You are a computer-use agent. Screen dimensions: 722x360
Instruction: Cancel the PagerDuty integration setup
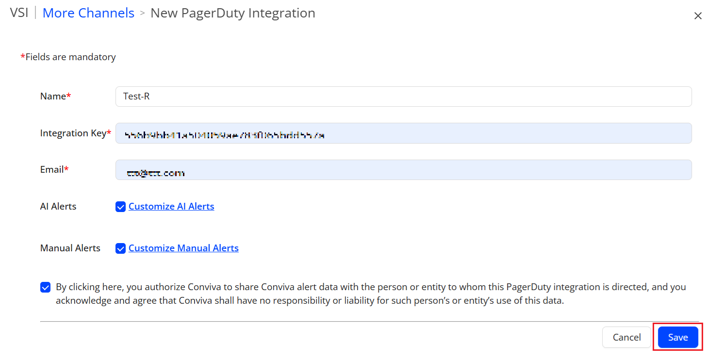tap(626, 337)
